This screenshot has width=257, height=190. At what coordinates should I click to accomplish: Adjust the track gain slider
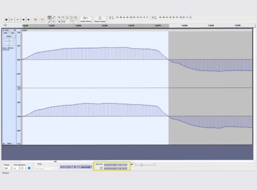[x=9, y=41]
